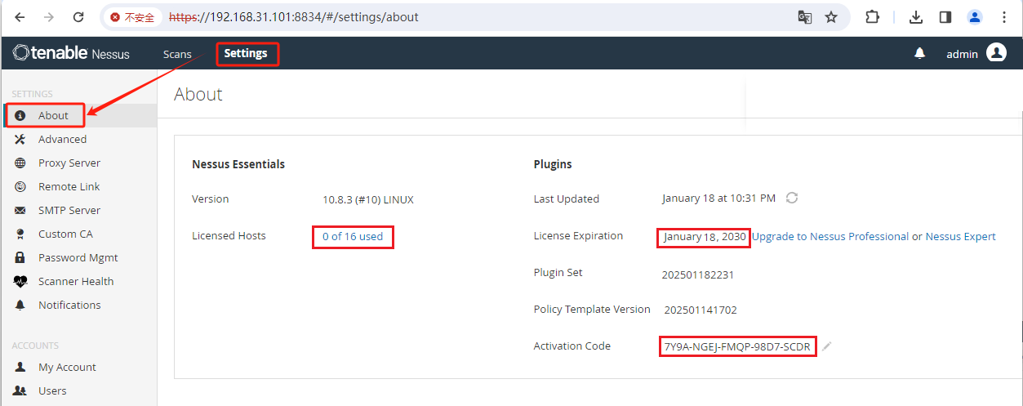Viewport: 1023px width, 406px height.
Task: Click the Nessus Expert link
Action: pos(960,236)
